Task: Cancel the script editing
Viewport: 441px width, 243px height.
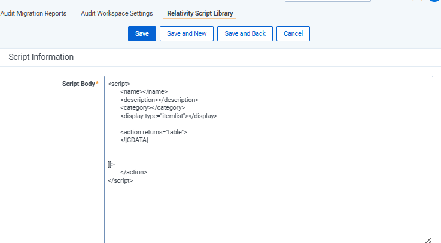Action: (x=293, y=33)
